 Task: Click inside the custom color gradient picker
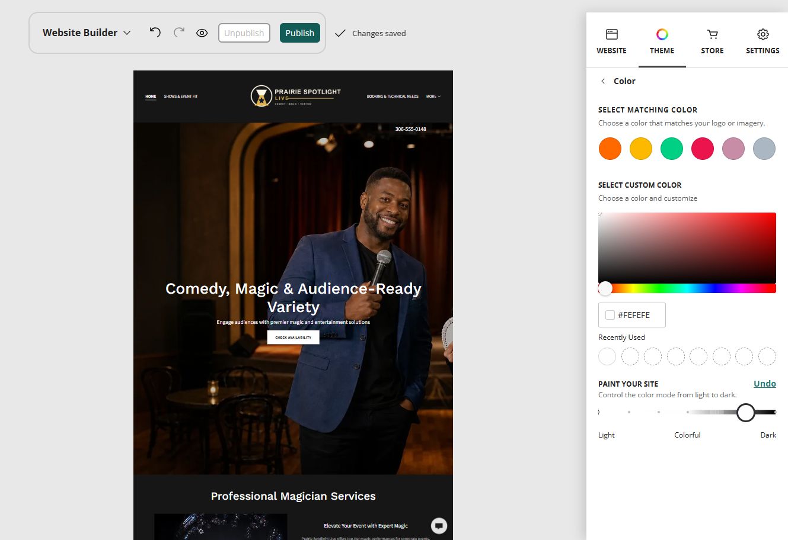pos(687,247)
